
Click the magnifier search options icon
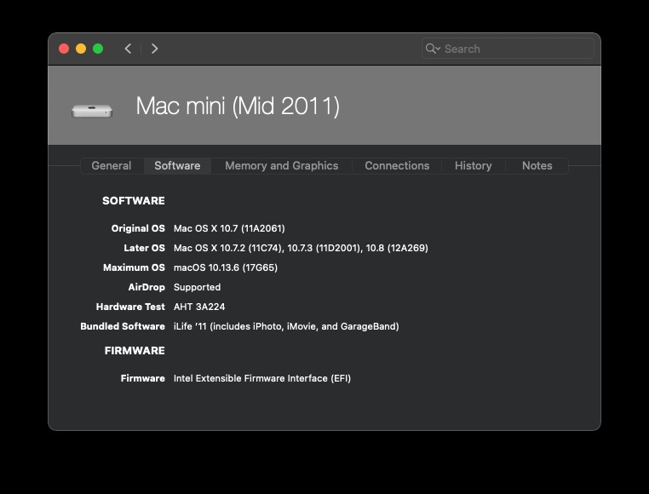(433, 49)
